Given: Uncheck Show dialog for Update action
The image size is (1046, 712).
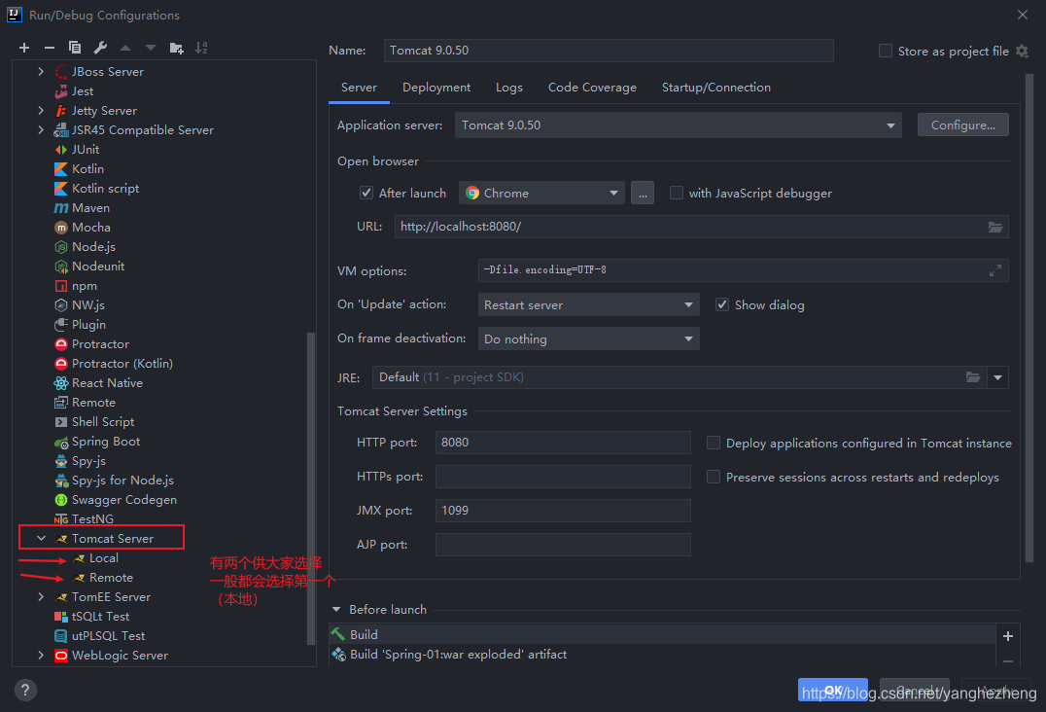Looking at the screenshot, I should coord(722,304).
